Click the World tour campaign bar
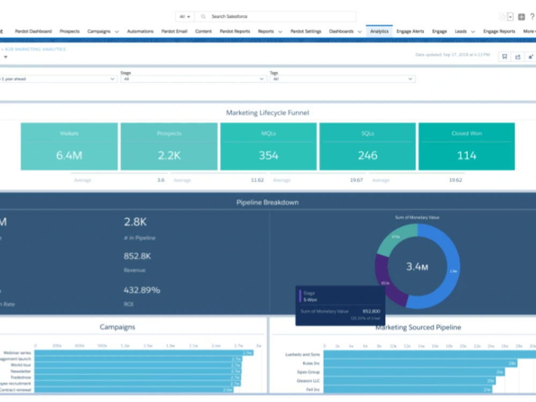 (138, 365)
